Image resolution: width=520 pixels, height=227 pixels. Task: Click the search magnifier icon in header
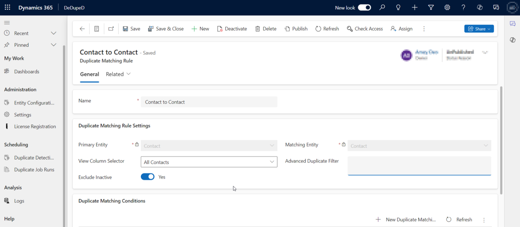point(382,8)
